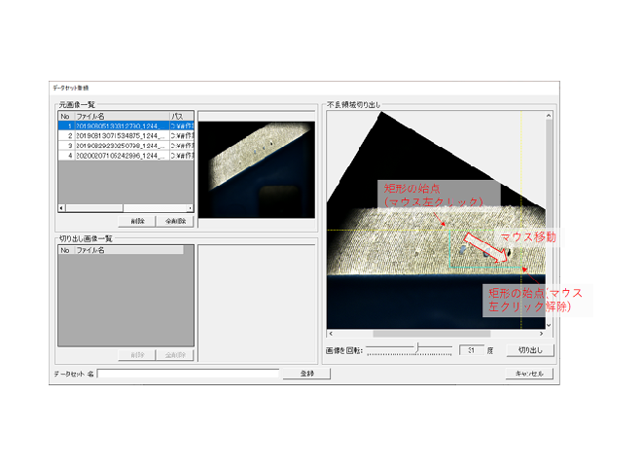Click left scroll arrow of source image list
The width and height of the screenshot is (642, 467).
point(61,207)
